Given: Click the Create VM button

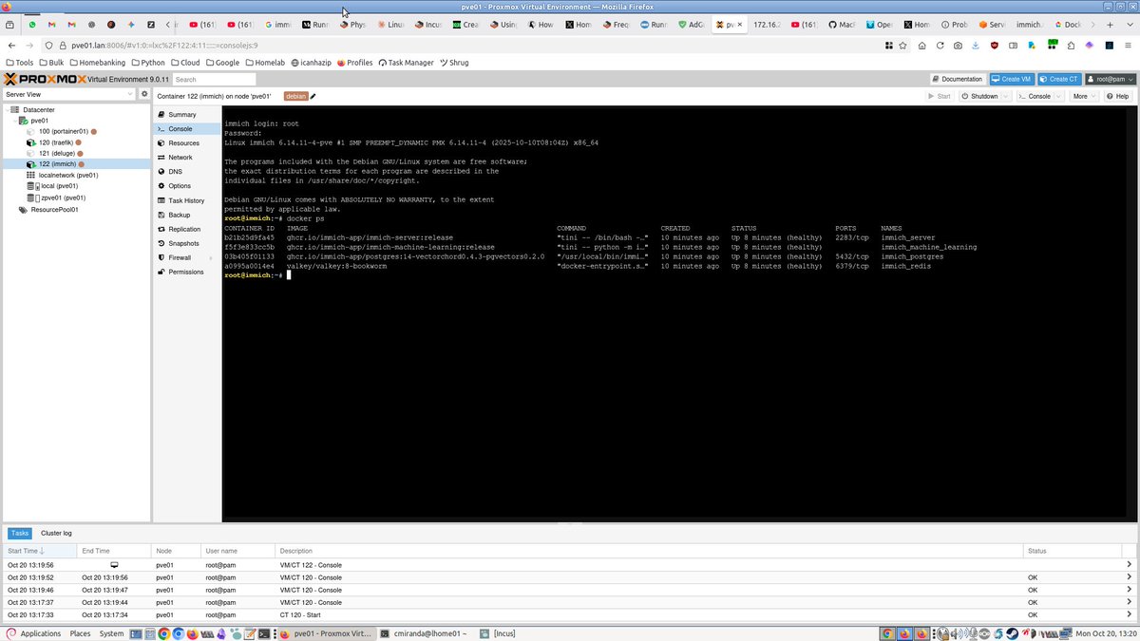Looking at the screenshot, I should (x=1012, y=80).
